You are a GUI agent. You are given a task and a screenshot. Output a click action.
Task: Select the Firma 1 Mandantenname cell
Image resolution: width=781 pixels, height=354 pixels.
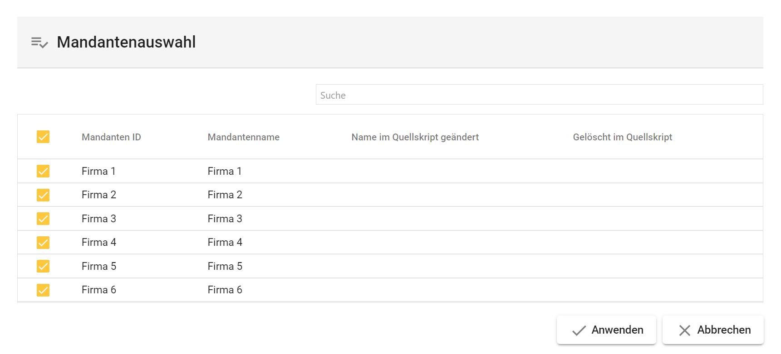click(x=224, y=172)
